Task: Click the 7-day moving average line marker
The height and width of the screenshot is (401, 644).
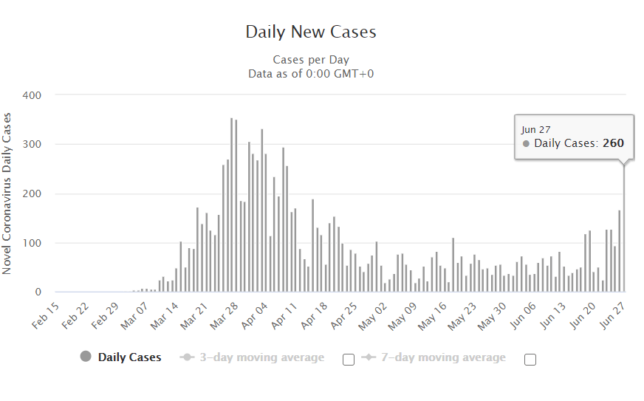Action: tap(369, 357)
